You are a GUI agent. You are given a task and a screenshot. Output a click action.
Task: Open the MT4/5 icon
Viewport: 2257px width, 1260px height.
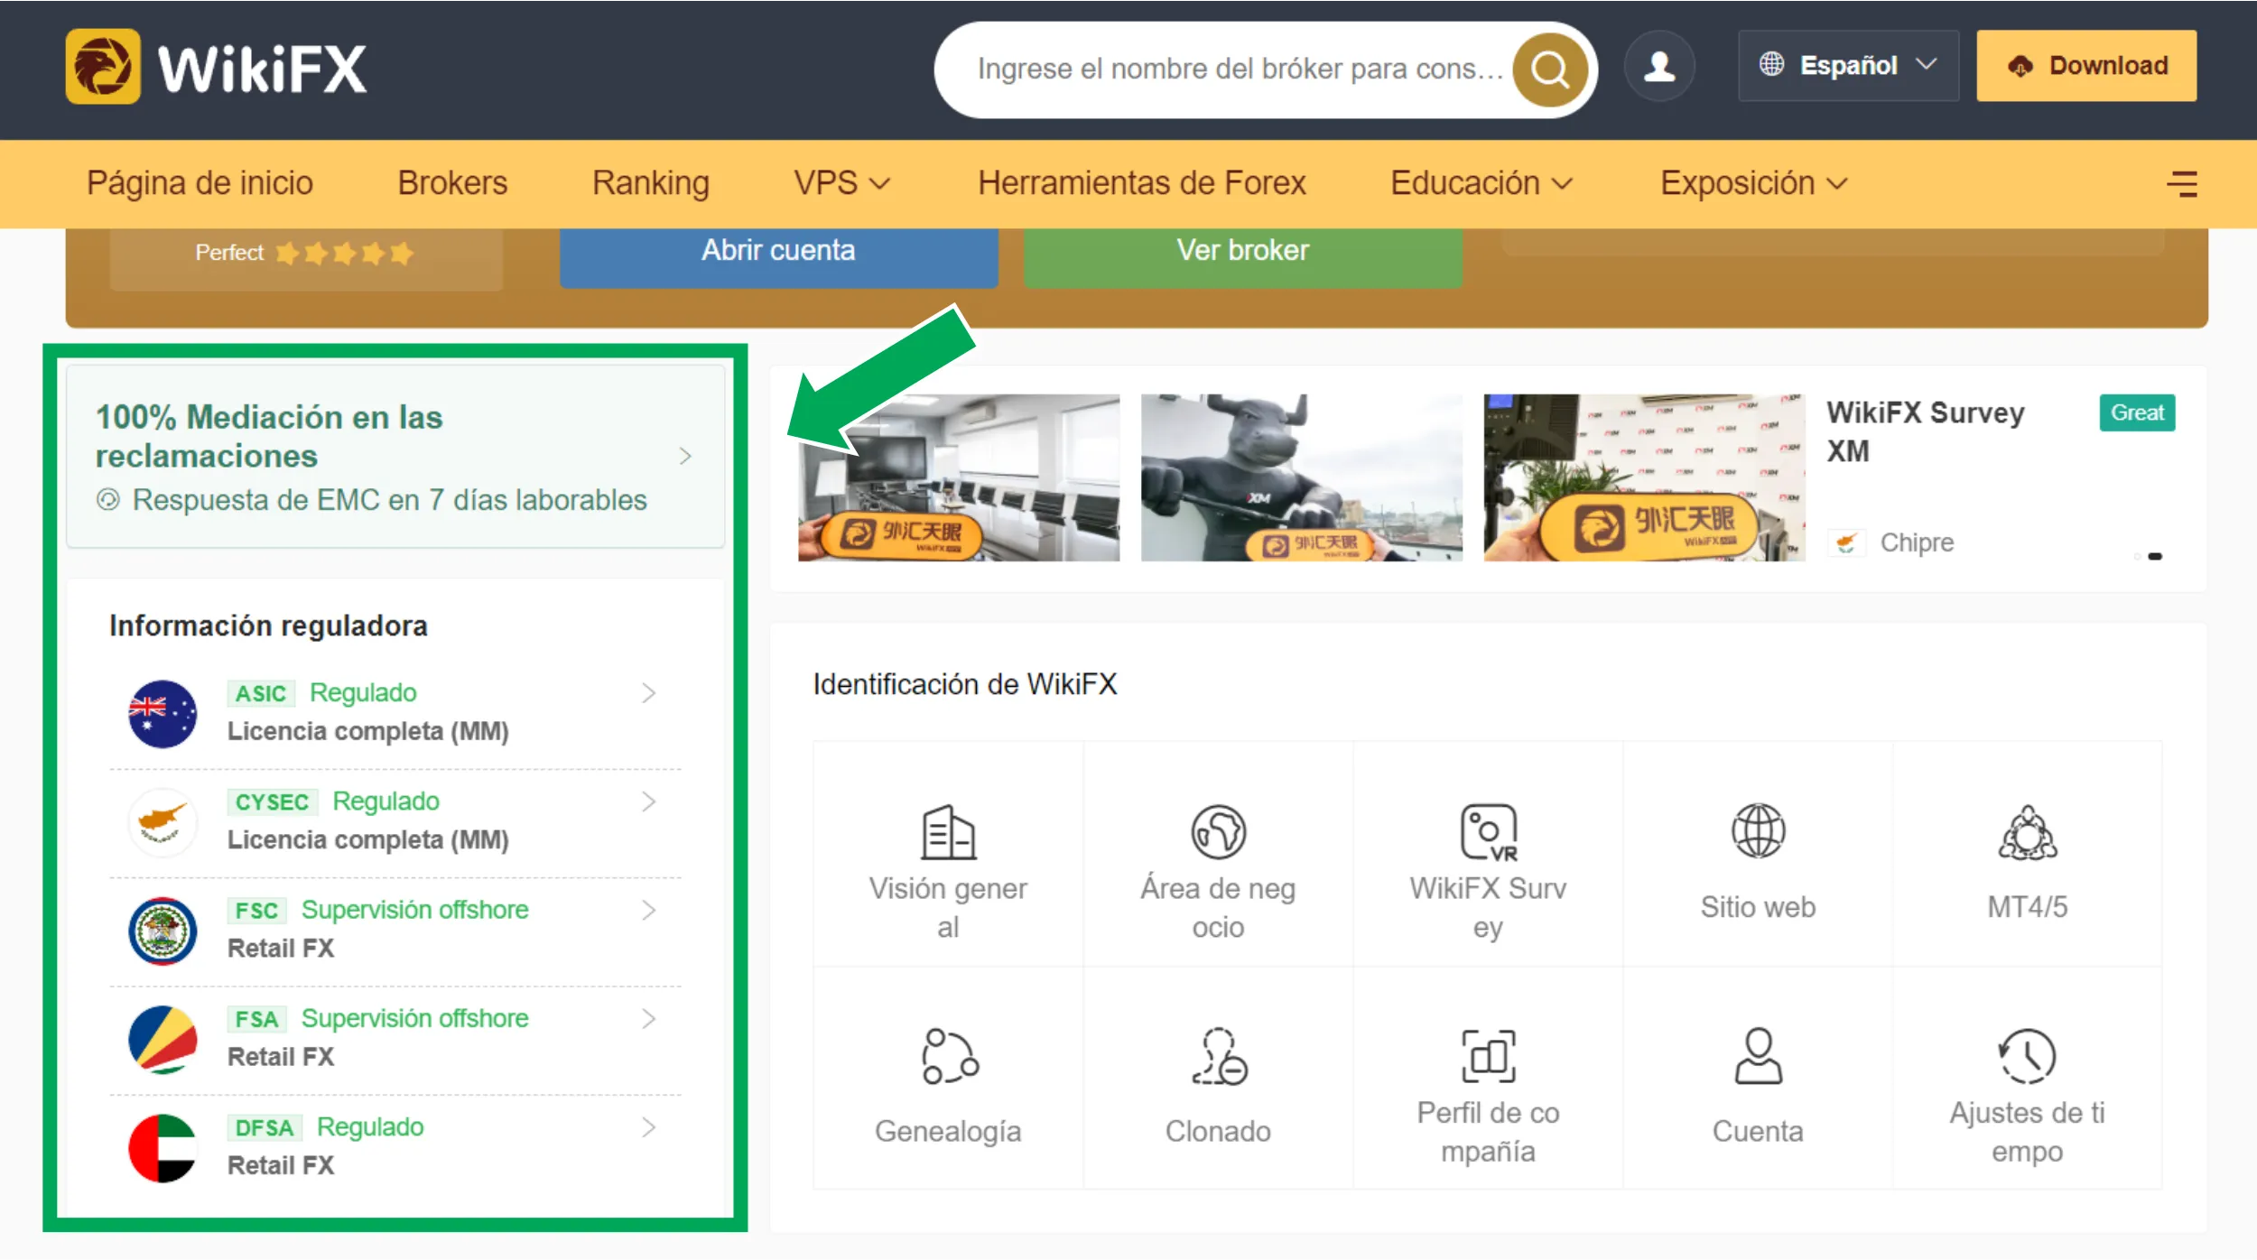tap(2028, 832)
